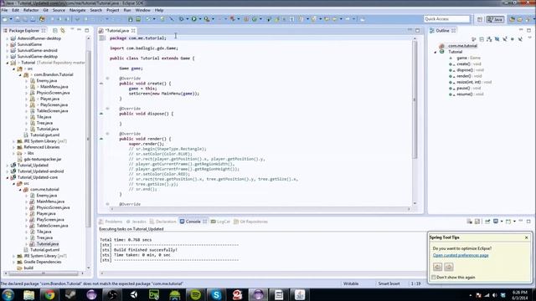536x301 pixels.
Task: Expand the AsteroidRunner-desktop project
Action: tap(8, 38)
